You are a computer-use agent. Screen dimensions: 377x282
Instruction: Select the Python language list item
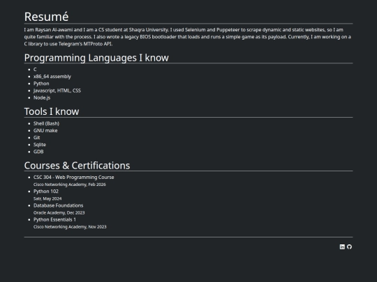pyautogui.click(x=41, y=84)
